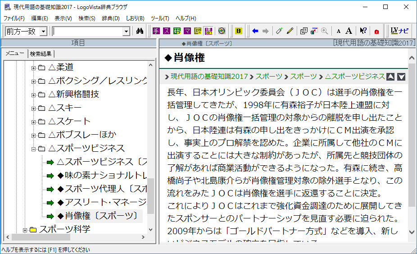
Task: Click the article pane vertical scrollbar
Action: point(412,135)
